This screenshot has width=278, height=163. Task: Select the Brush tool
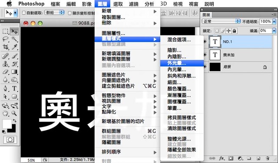tap(14, 56)
